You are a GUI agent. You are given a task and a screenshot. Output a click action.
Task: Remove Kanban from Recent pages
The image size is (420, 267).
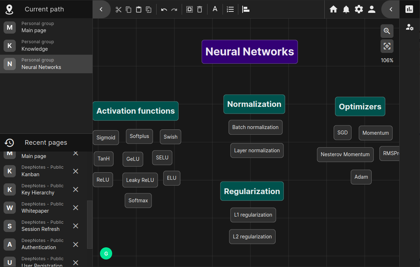click(x=76, y=171)
